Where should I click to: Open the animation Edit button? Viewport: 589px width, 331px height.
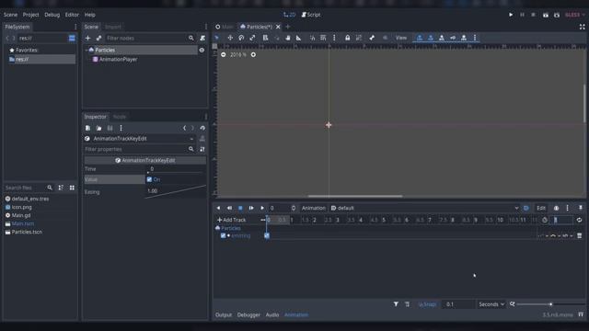click(541, 208)
